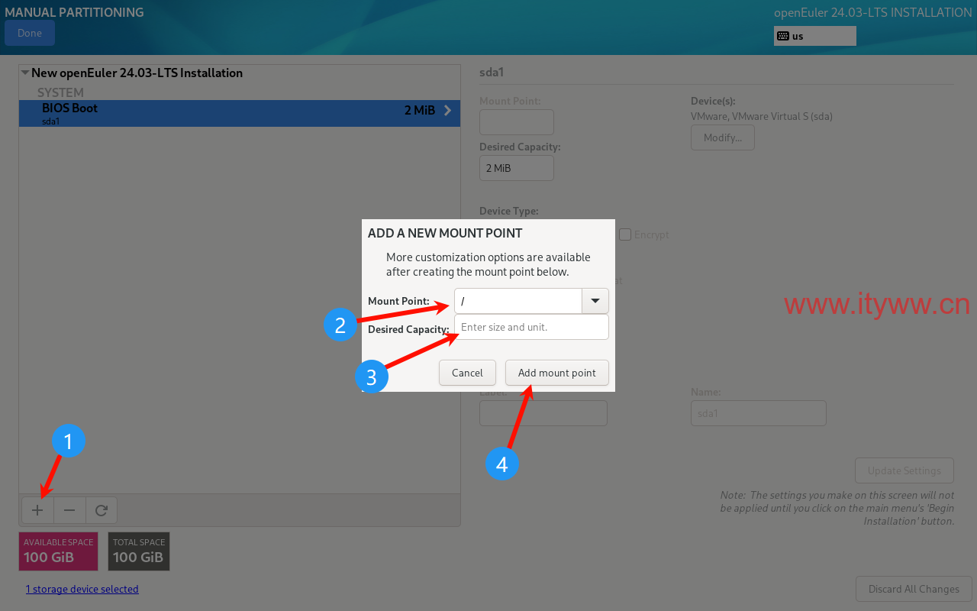Click the 2 MiB Desired Capacity field
The height and width of the screenshot is (611, 977).
click(517, 168)
